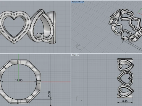Select the Right viewport title label
The image size is (142, 106).
(74, 55)
